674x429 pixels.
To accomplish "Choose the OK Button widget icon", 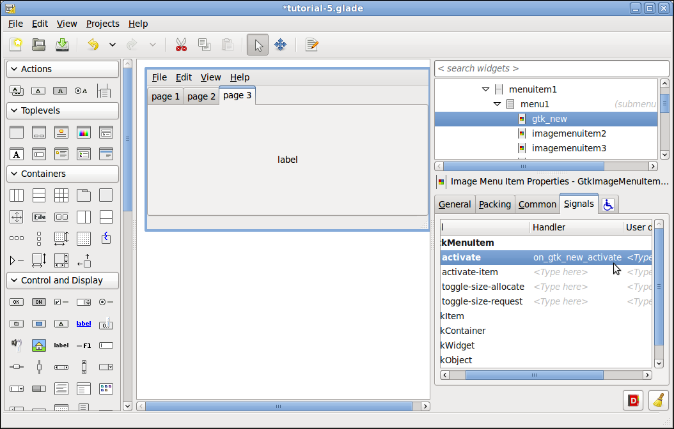I will pyautogui.click(x=17, y=302).
